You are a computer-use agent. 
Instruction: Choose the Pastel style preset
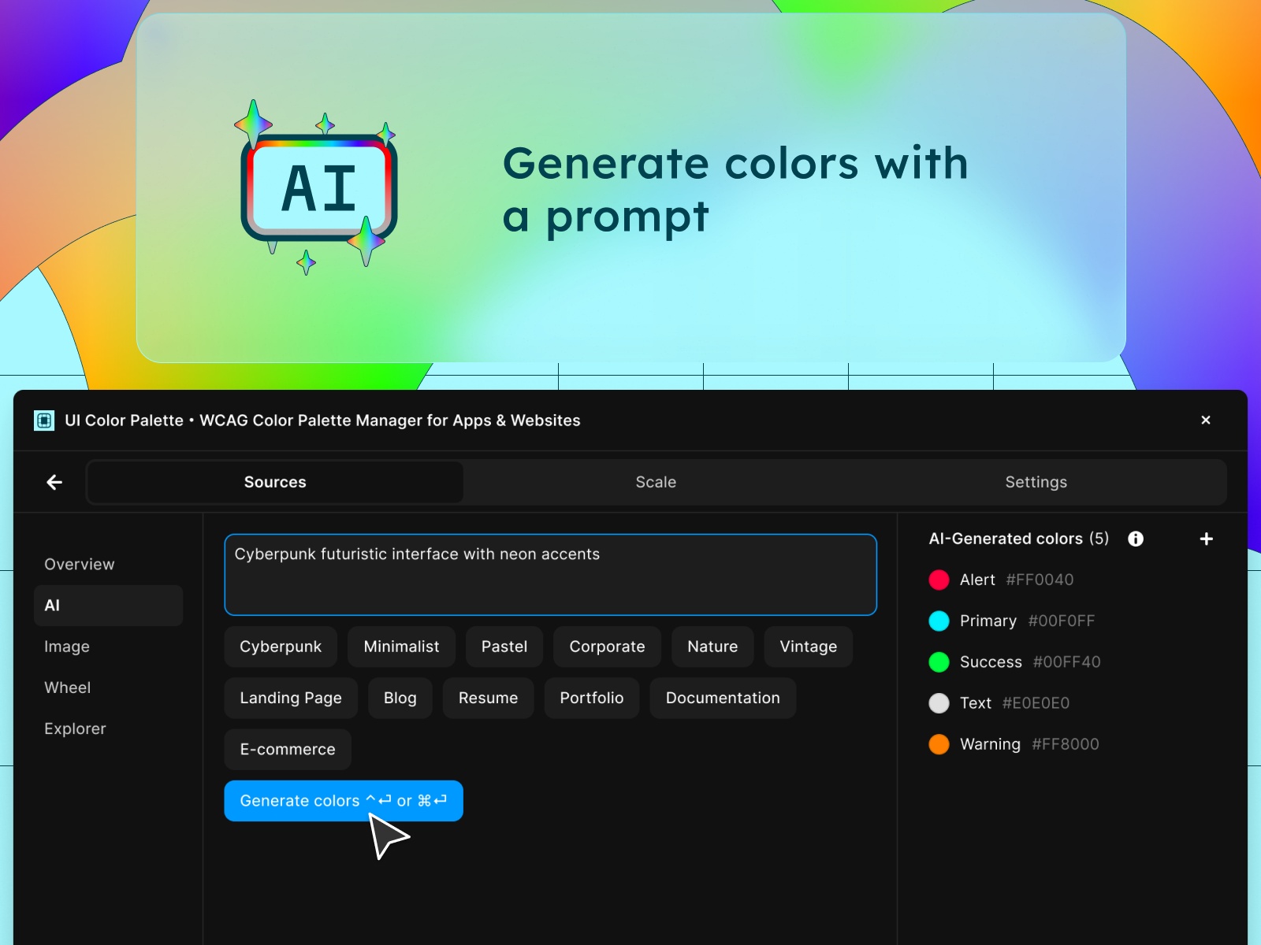[504, 647]
